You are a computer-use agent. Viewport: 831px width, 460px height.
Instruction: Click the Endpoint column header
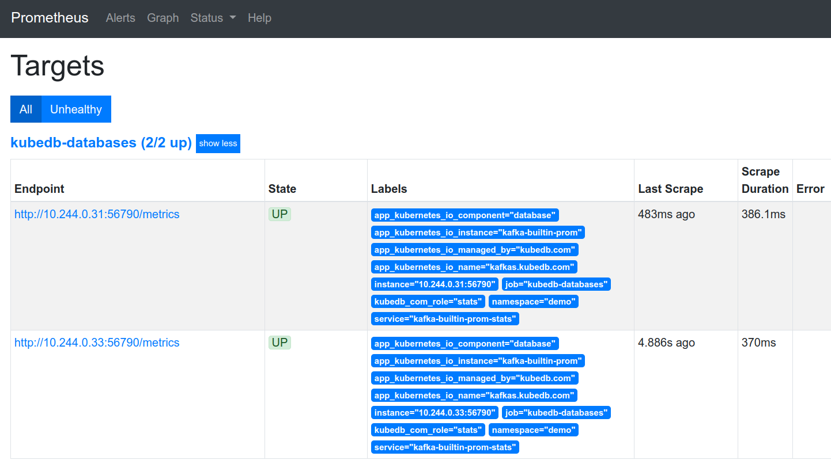tap(39, 189)
